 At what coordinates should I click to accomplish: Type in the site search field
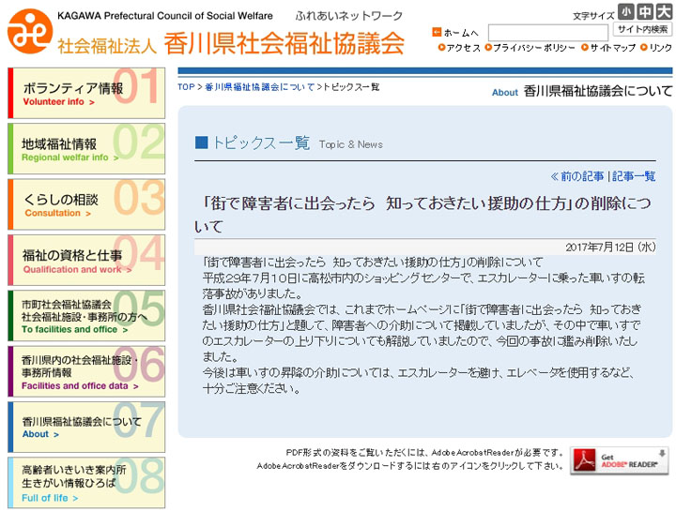click(547, 32)
